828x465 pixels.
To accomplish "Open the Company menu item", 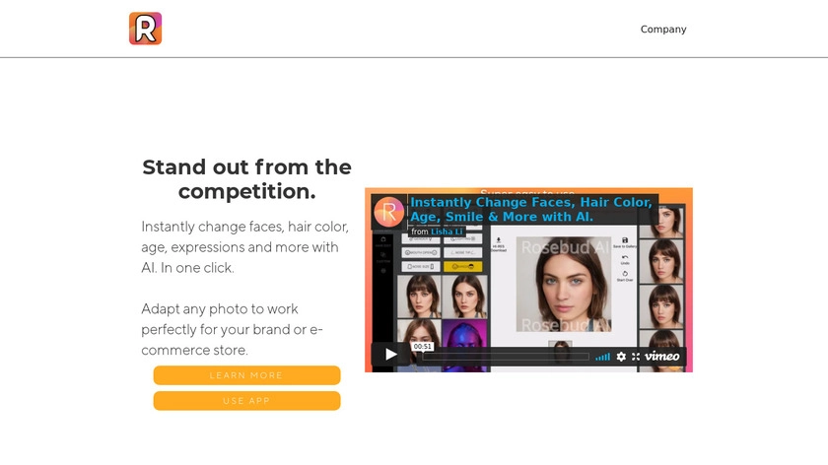I will point(663,29).
